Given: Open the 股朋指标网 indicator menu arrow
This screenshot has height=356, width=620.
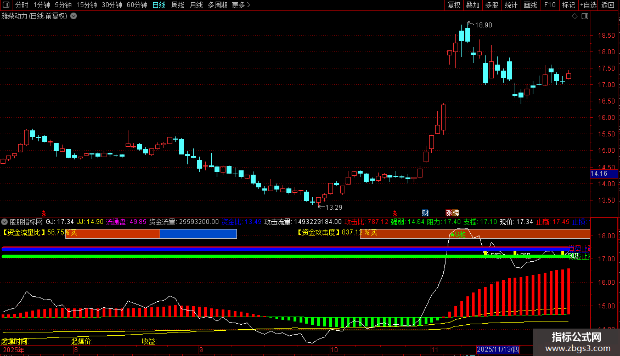Looking at the screenshot, I should [x=4, y=222].
